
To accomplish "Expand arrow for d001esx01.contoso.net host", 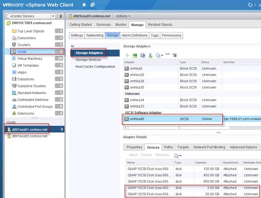I will coord(62,129).
